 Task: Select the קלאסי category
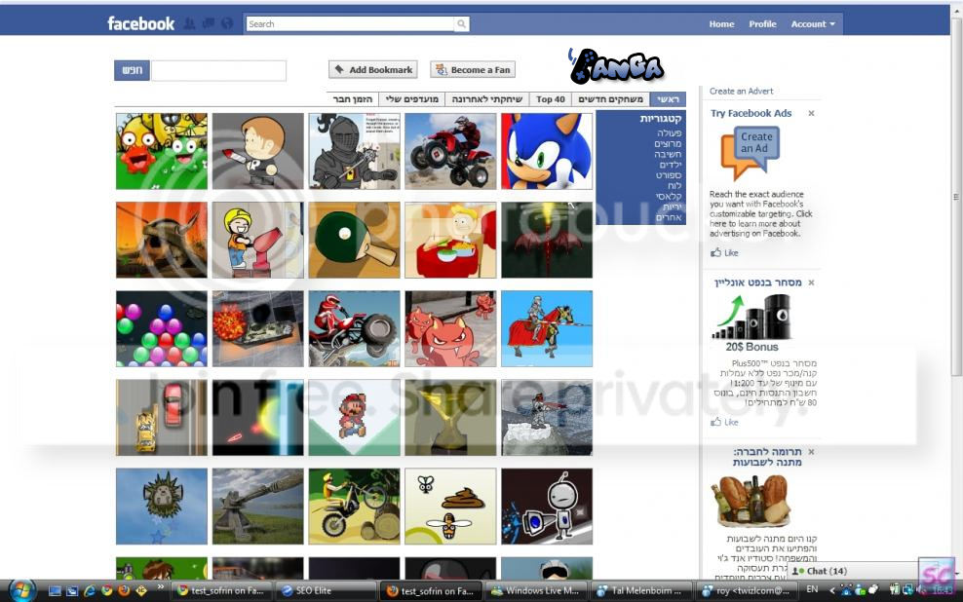click(669, 196)
